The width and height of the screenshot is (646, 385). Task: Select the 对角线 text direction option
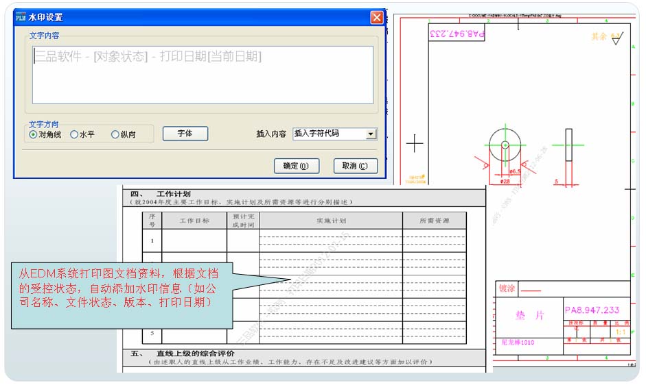click(x=34, y=135)
